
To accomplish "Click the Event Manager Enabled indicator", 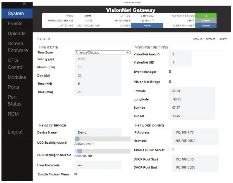I will pos(206,25).
